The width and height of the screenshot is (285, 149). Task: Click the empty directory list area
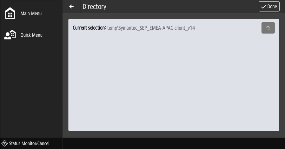click(174, 85)
